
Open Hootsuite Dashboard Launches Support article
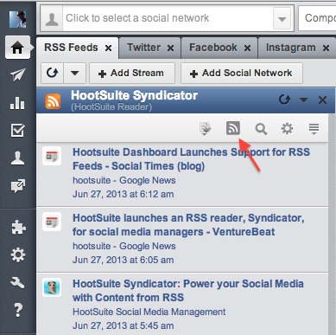point(191,159)
